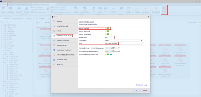Click Eksportuj dane do SecureTeam
201x97 pixels.
pyautogui.click(x=156, y=10)
